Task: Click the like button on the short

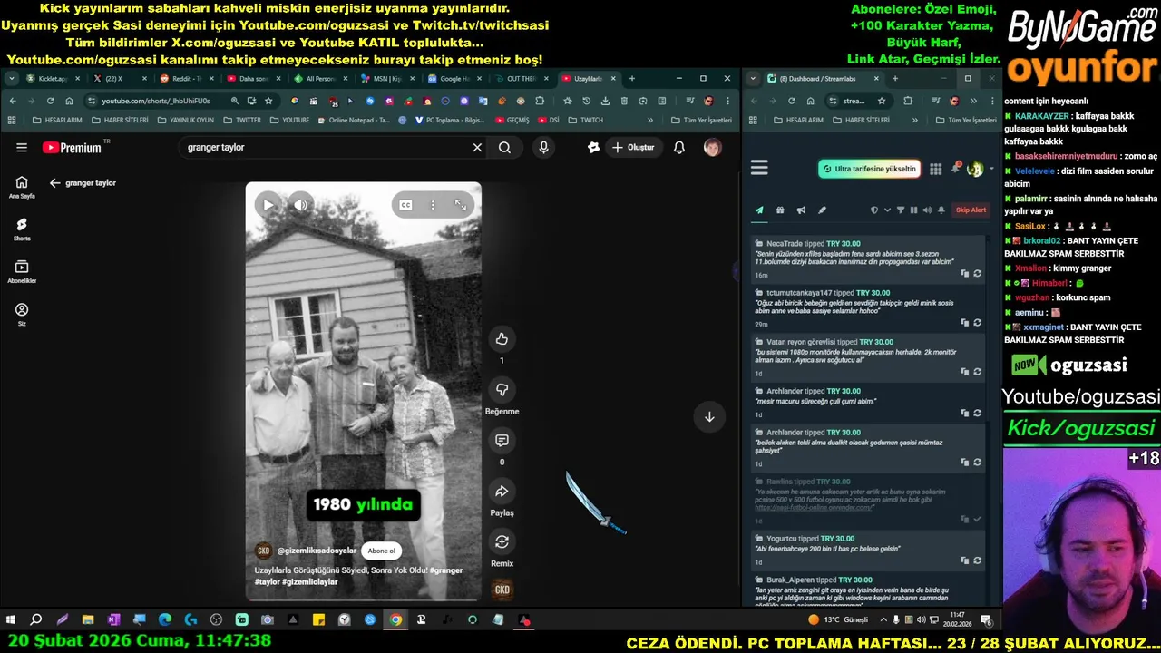Action: pyautogui.click(x=502, y=338)
